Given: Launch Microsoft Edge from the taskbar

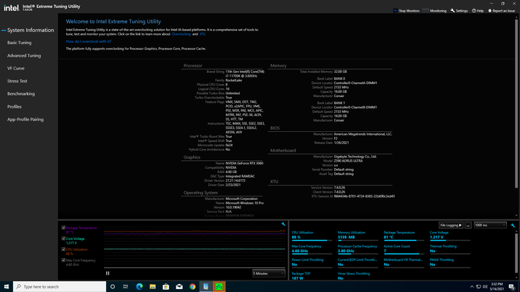Looking at the screenshot, I should tap(139, 286).
